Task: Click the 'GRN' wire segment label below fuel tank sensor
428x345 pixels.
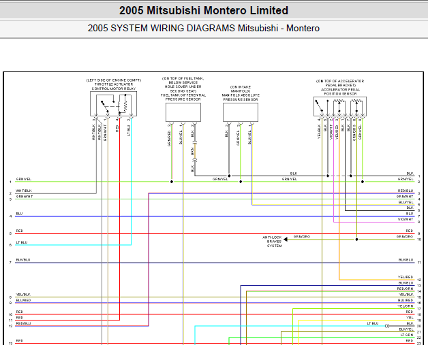Action: pyautogui.click(x=192, y=152)
